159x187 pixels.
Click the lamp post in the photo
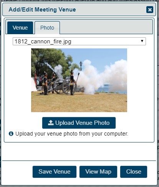pos(81,66)
